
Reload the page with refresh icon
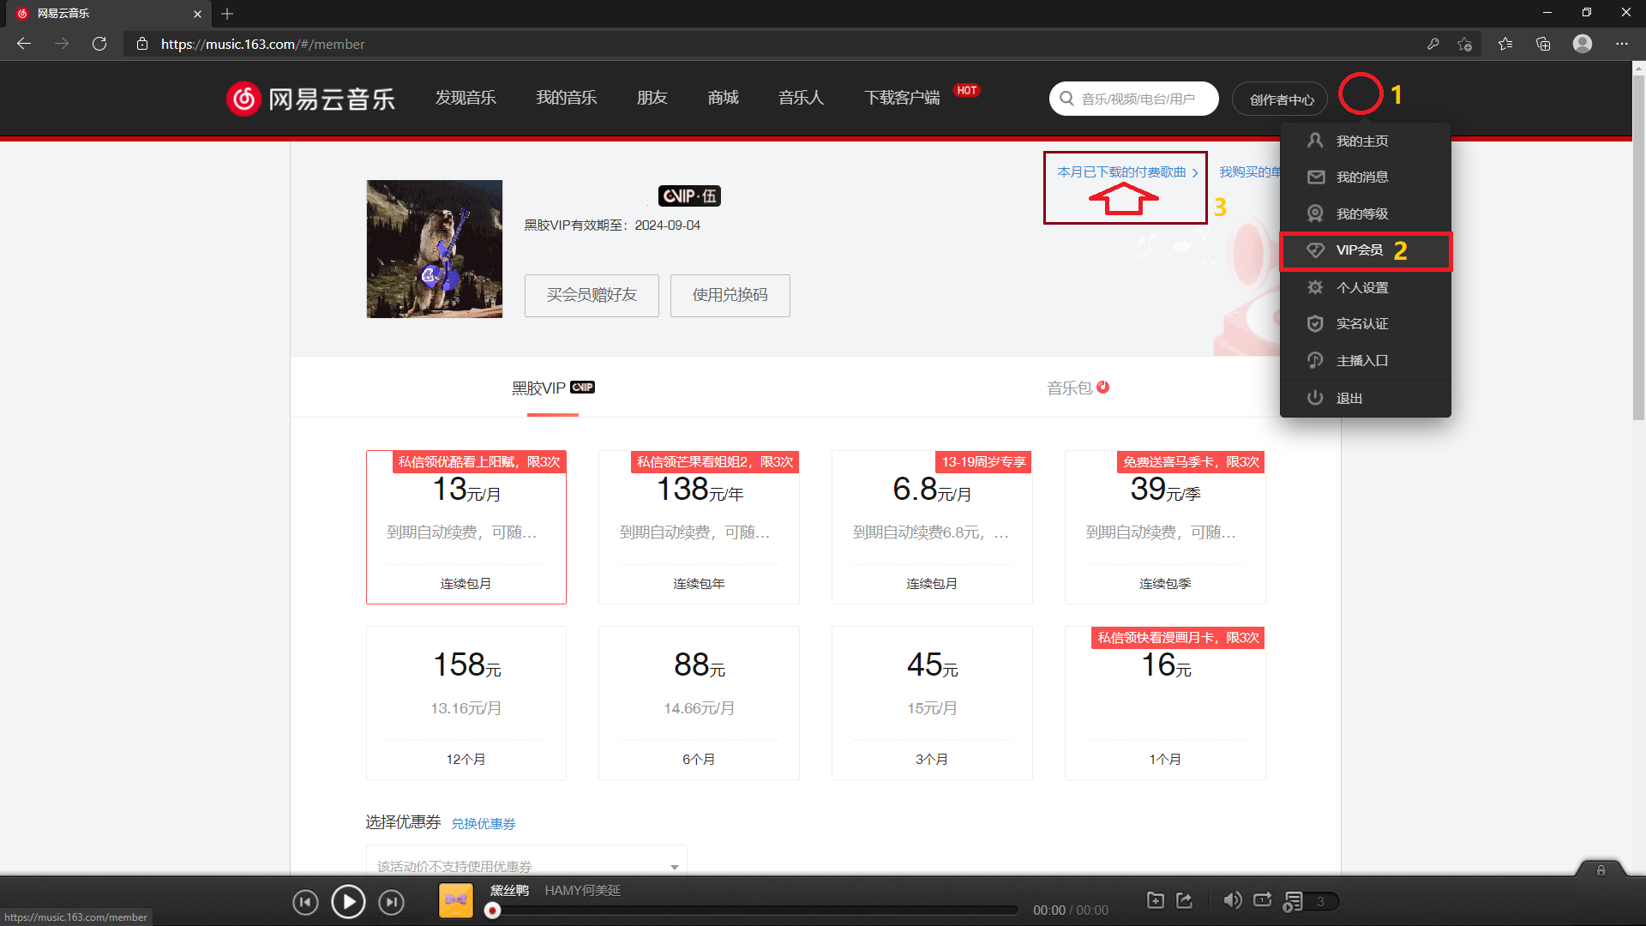[x=99, y=44]
